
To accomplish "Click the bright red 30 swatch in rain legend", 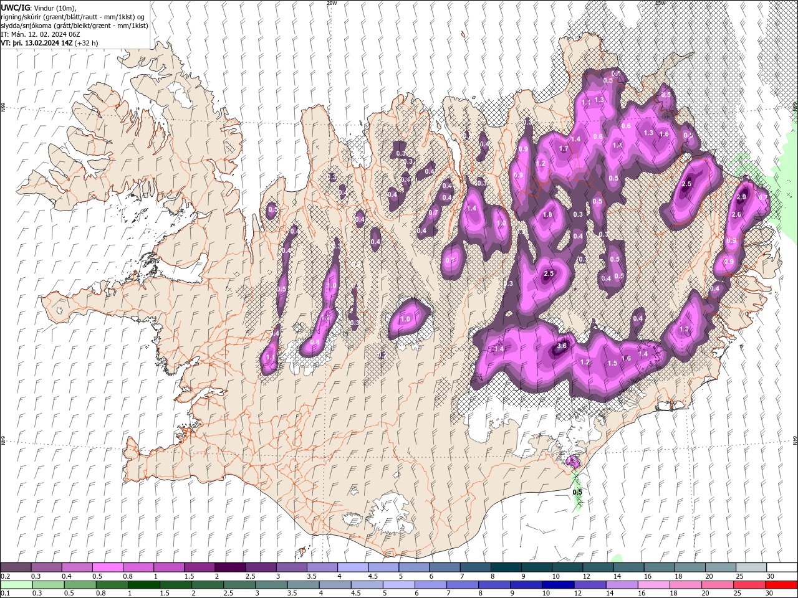I will [x=782, y=585].
